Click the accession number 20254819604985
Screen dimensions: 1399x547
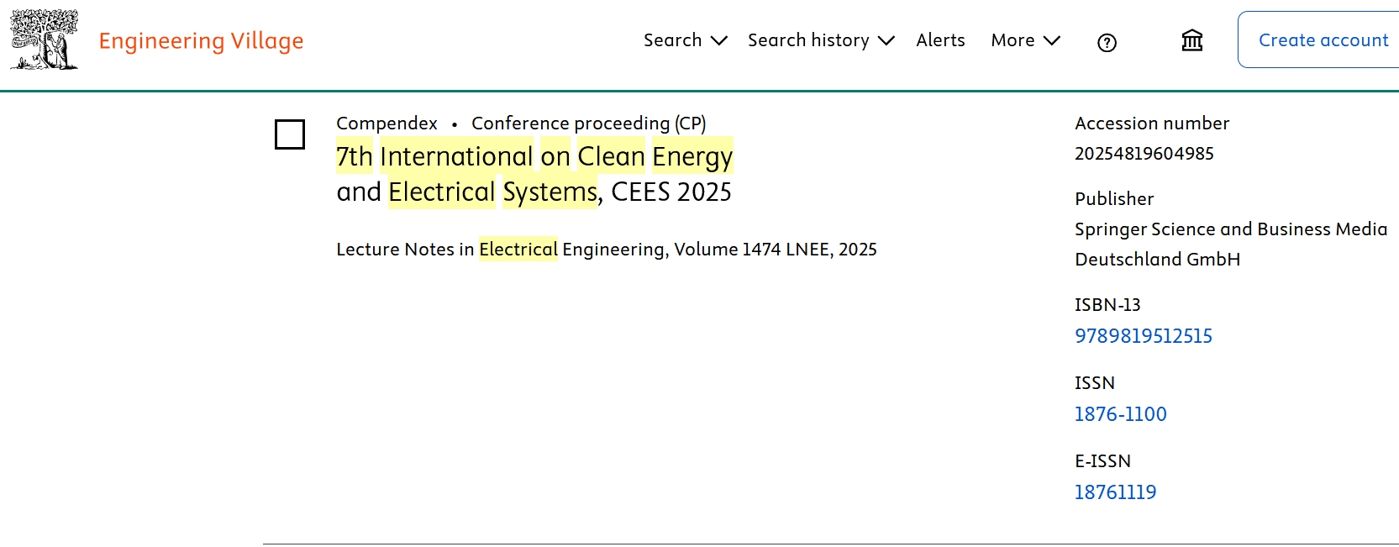[x=1144, y=154]
